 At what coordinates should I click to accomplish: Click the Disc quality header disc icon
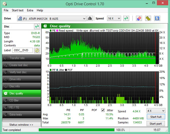45,26
